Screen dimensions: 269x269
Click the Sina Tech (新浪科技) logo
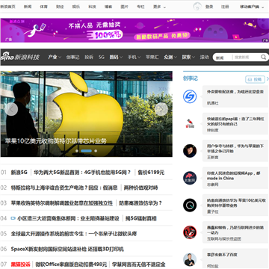click(x=19, y=57)
